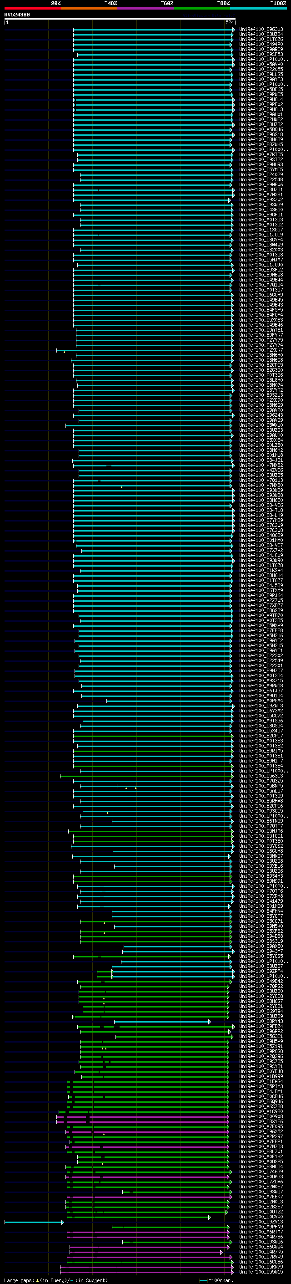291x1284 pixels.
Task: Select hit label UniRef100_Q2HWF2
Action: point(261,120)
